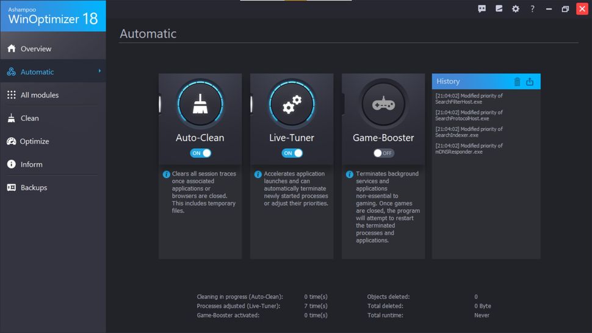Click the Total deleted label

click(x=385, y=306)
